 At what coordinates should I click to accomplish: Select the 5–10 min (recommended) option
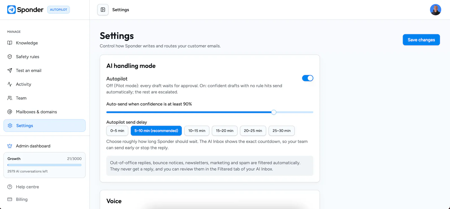156,131
